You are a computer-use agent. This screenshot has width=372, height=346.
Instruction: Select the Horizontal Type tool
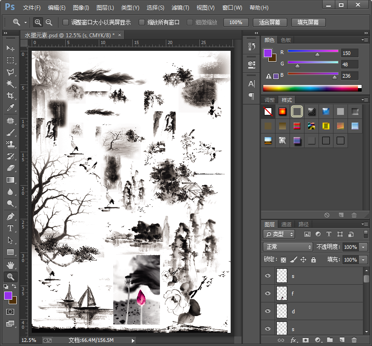click(x=10, y=228)
